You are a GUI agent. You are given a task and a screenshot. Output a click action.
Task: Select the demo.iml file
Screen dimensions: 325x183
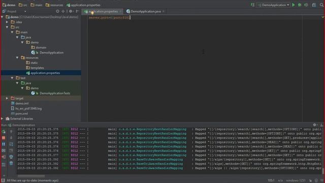(x=20, y=103)
